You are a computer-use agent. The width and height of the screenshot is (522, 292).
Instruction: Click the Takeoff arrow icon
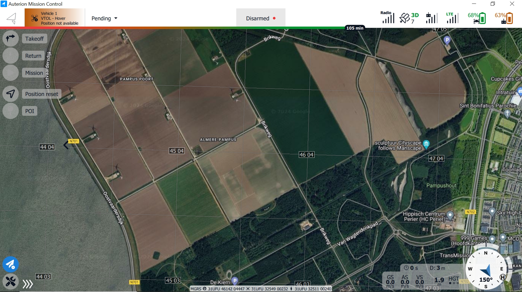(10, 38)
